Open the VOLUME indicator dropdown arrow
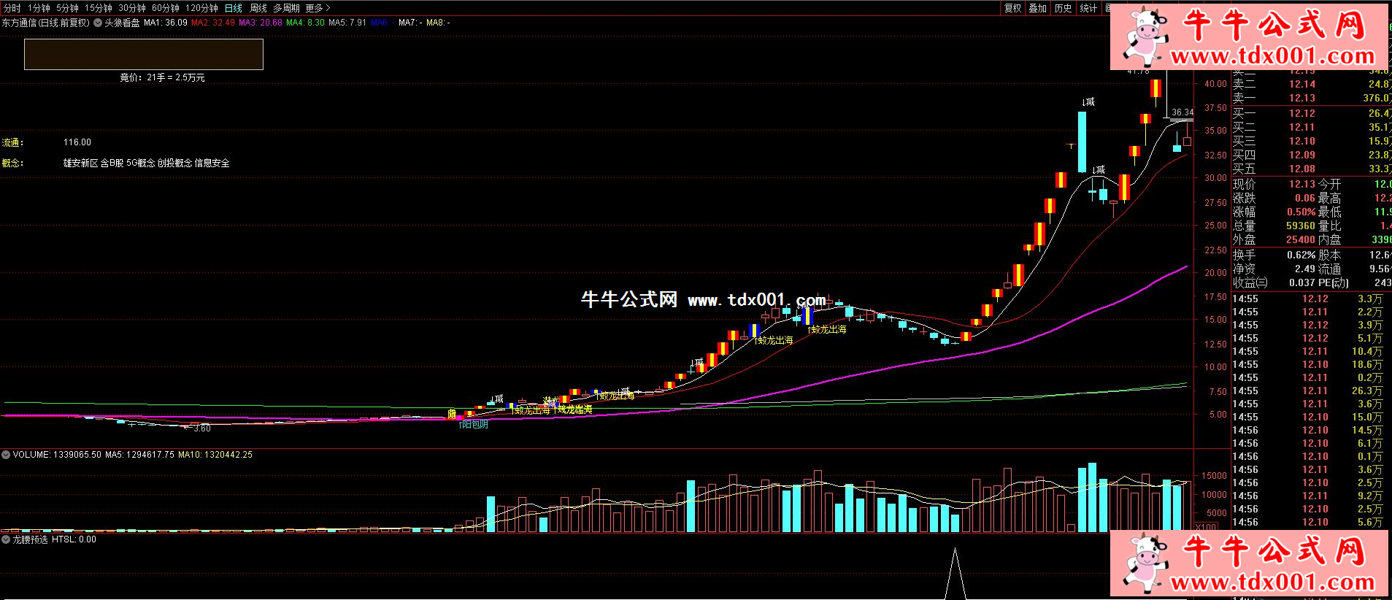Viewport: 1392px width, 600px height. [6, 455]
